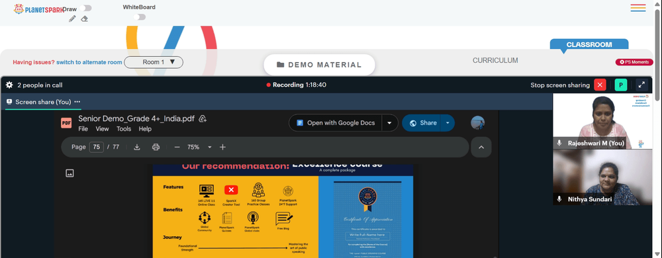This screenshot has height=258, width=662.
Task: Select Screen share (You) tab
Action: tap(43, 102)
